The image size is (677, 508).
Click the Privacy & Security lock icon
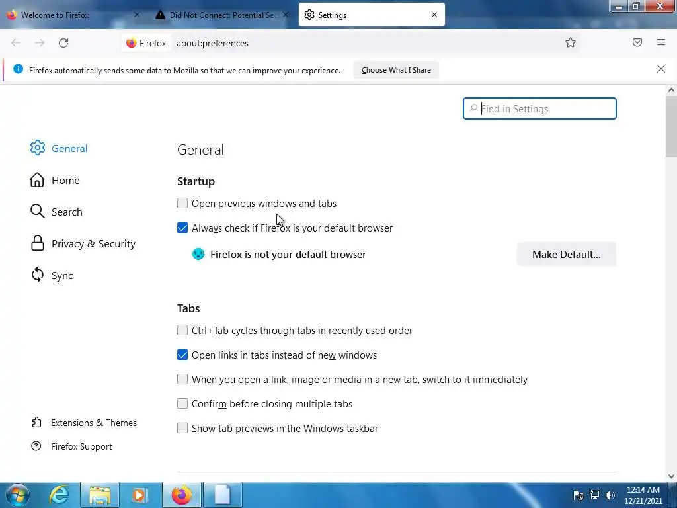38,243
